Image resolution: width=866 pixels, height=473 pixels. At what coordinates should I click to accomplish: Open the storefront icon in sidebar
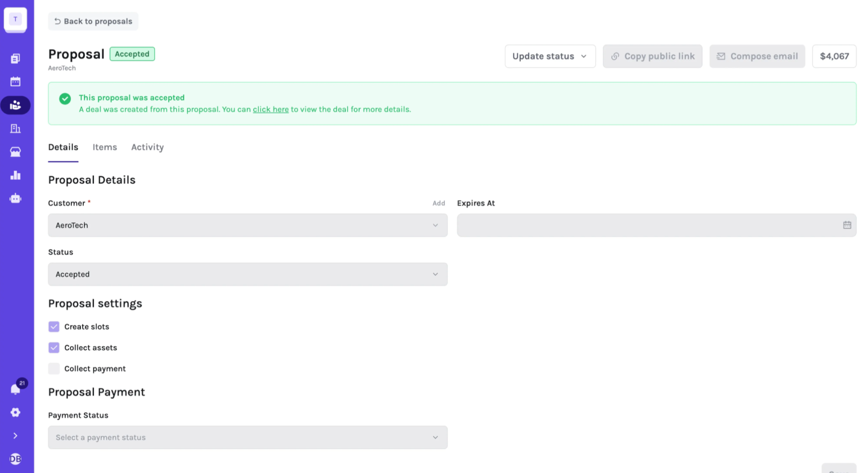tap(15, 152)
